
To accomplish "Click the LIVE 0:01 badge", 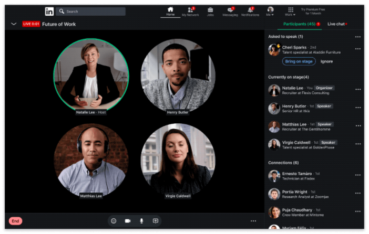I will tap(31, 24).
